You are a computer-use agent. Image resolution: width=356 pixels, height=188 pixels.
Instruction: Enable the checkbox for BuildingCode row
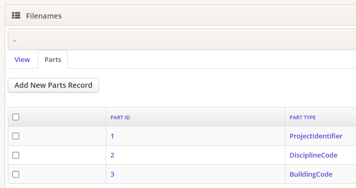tap(16, 175)
